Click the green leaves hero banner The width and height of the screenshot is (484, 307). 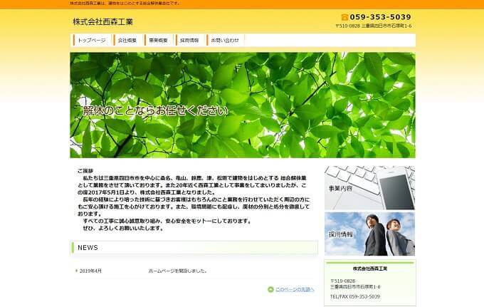(242, 105)
